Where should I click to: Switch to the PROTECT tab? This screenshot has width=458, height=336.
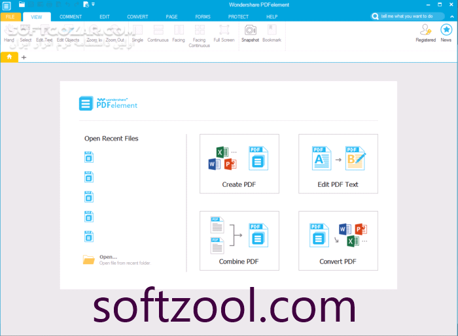[x=238, y=17]
